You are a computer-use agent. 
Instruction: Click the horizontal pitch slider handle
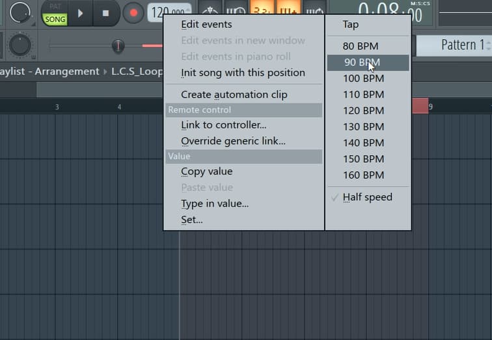click(118, 46)
